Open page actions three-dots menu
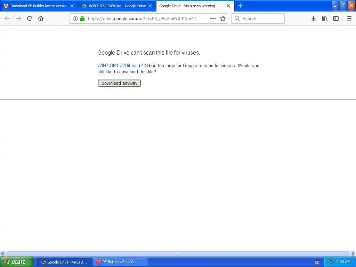356x267 pixels. click(213, 18)
